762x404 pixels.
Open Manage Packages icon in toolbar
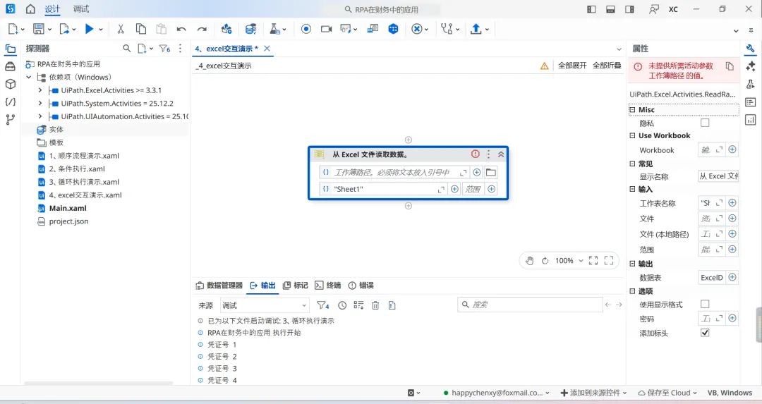pos(226,29)
